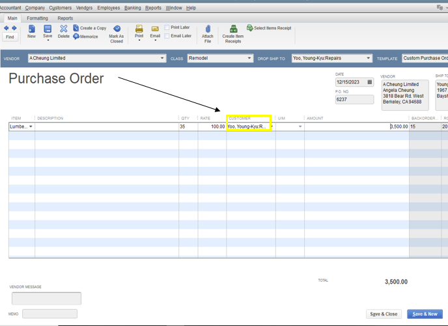Open the Help menu
Viewport: 448px width, 326px height.
point(191,8)
